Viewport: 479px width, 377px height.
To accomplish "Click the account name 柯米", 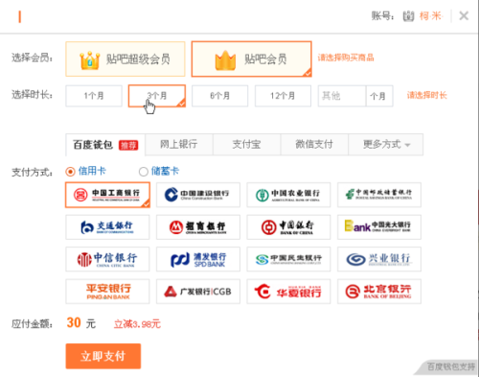I will click(430, 15).
